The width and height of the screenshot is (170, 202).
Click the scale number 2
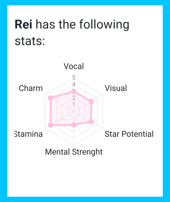(x=74, y=98)
